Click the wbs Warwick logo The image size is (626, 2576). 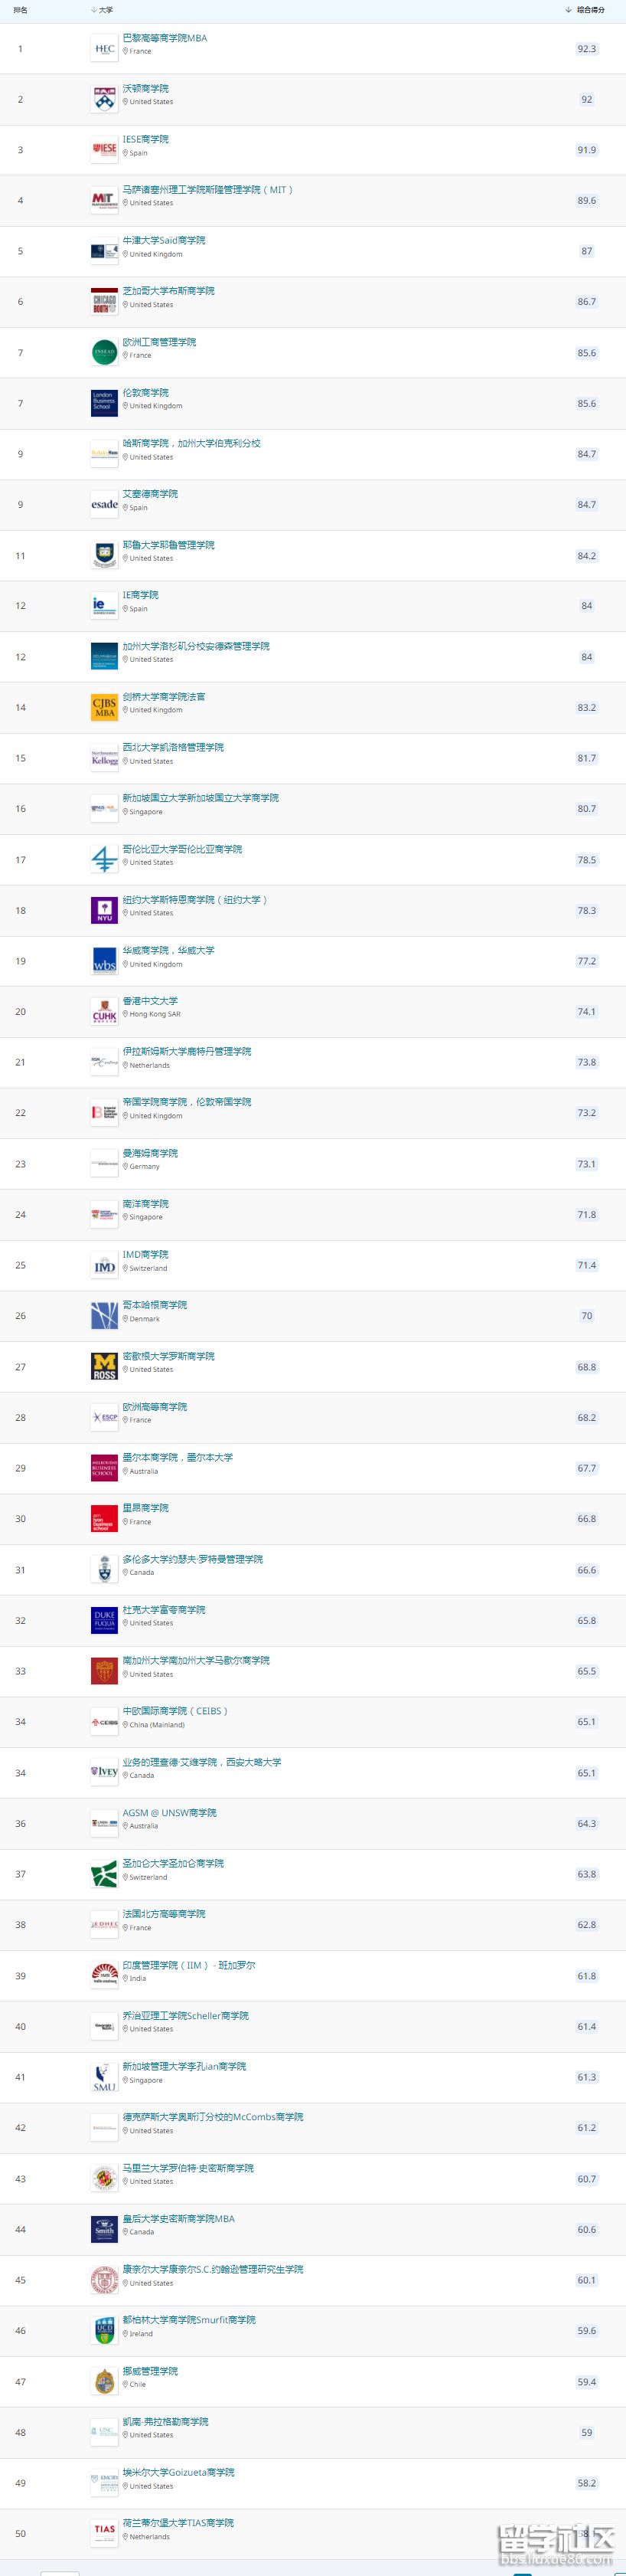click(x=104, y=961)
